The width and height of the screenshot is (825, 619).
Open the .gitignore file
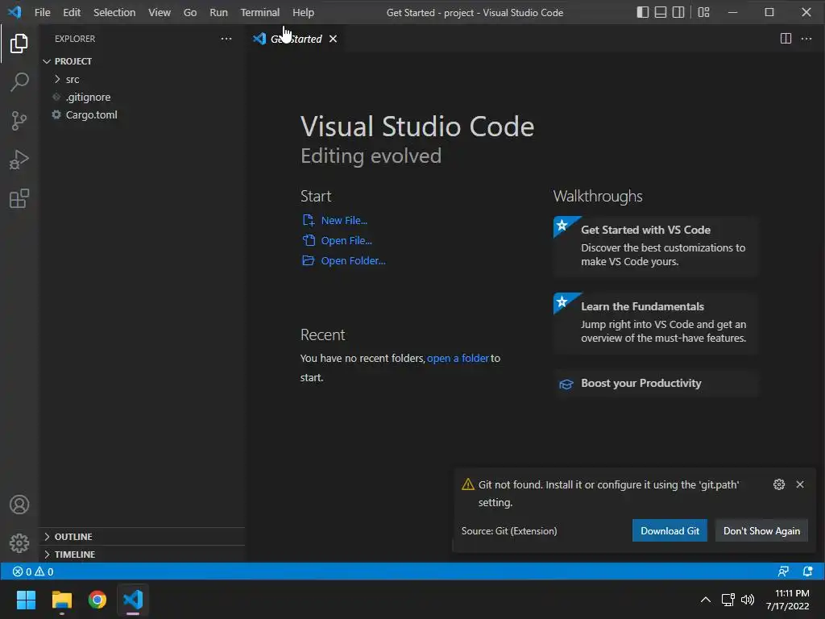coord(142,97)
